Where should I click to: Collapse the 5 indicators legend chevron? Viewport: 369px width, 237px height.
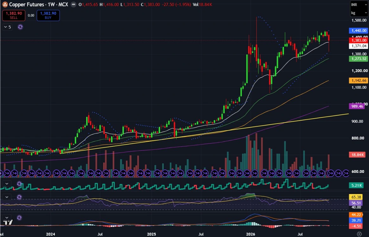[x=7, y=27]
